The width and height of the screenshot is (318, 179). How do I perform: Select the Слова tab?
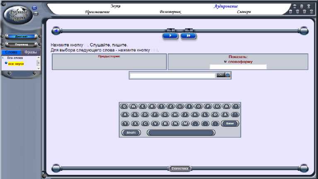click(11, 52)
